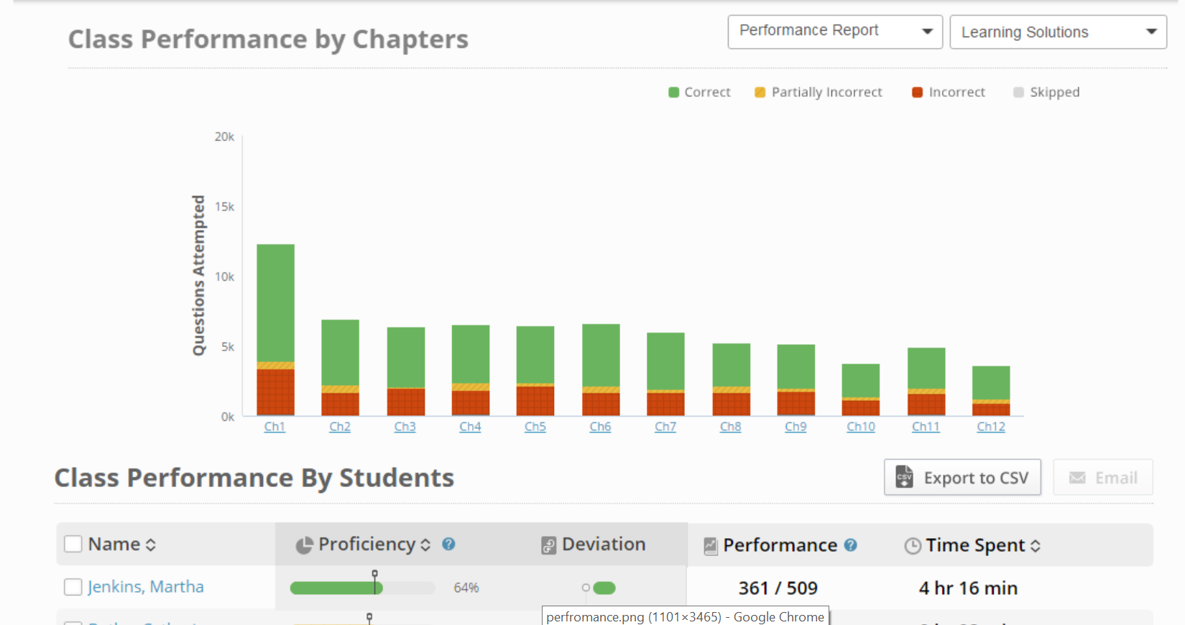Toggle the Correct legend marker
1185x625 pixels.
pyautogui.click(x=674, y=92)
